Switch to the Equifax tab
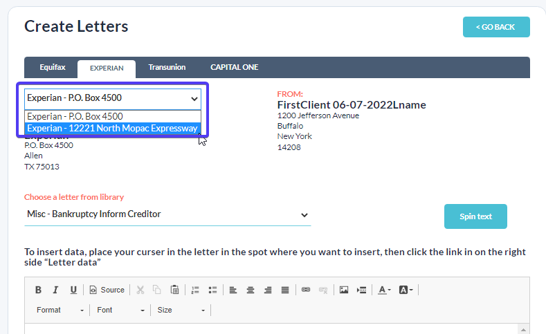The height and width of the screenshot is (334, 546). coord(51,68)
